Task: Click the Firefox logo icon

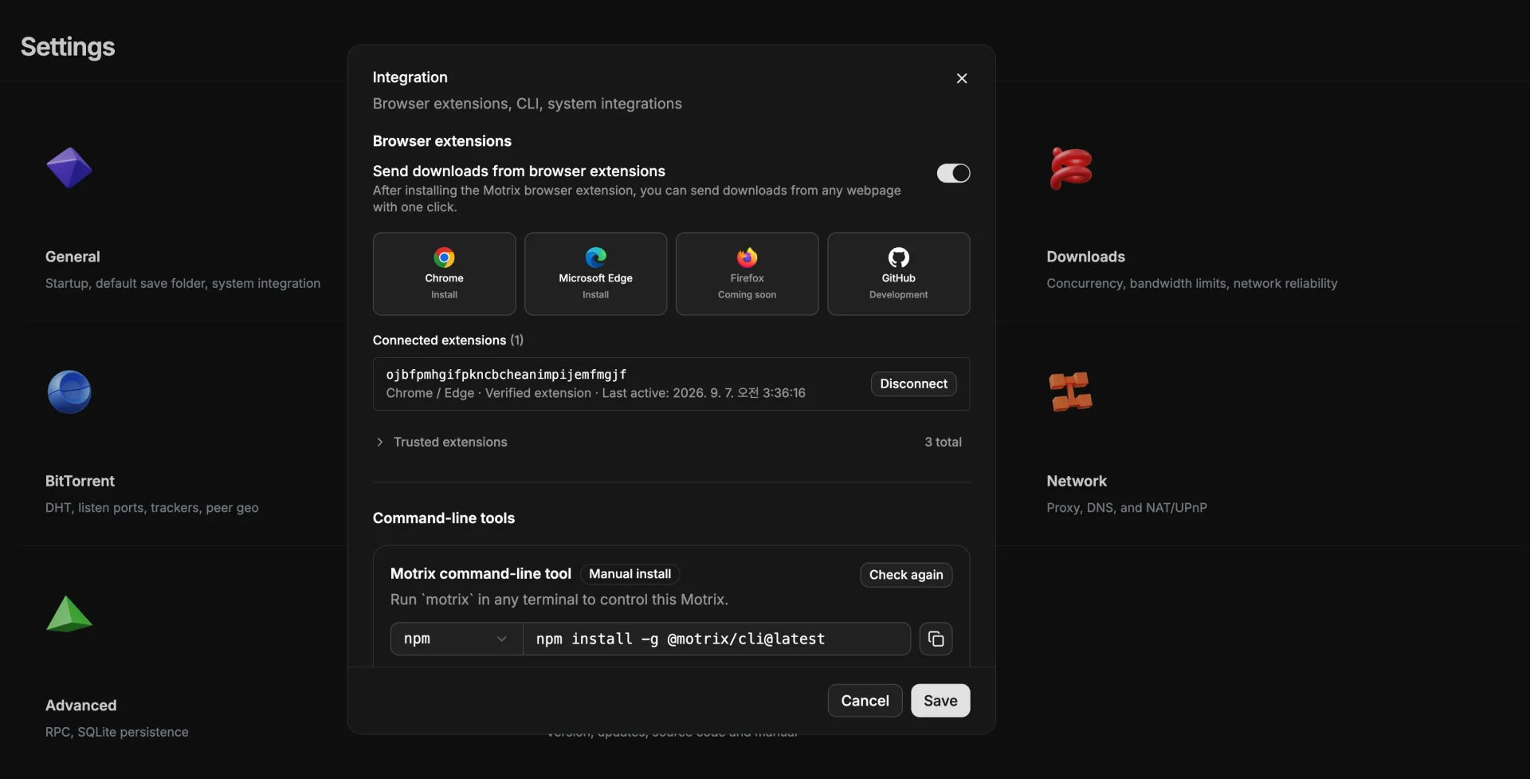Action: [747, 258]
